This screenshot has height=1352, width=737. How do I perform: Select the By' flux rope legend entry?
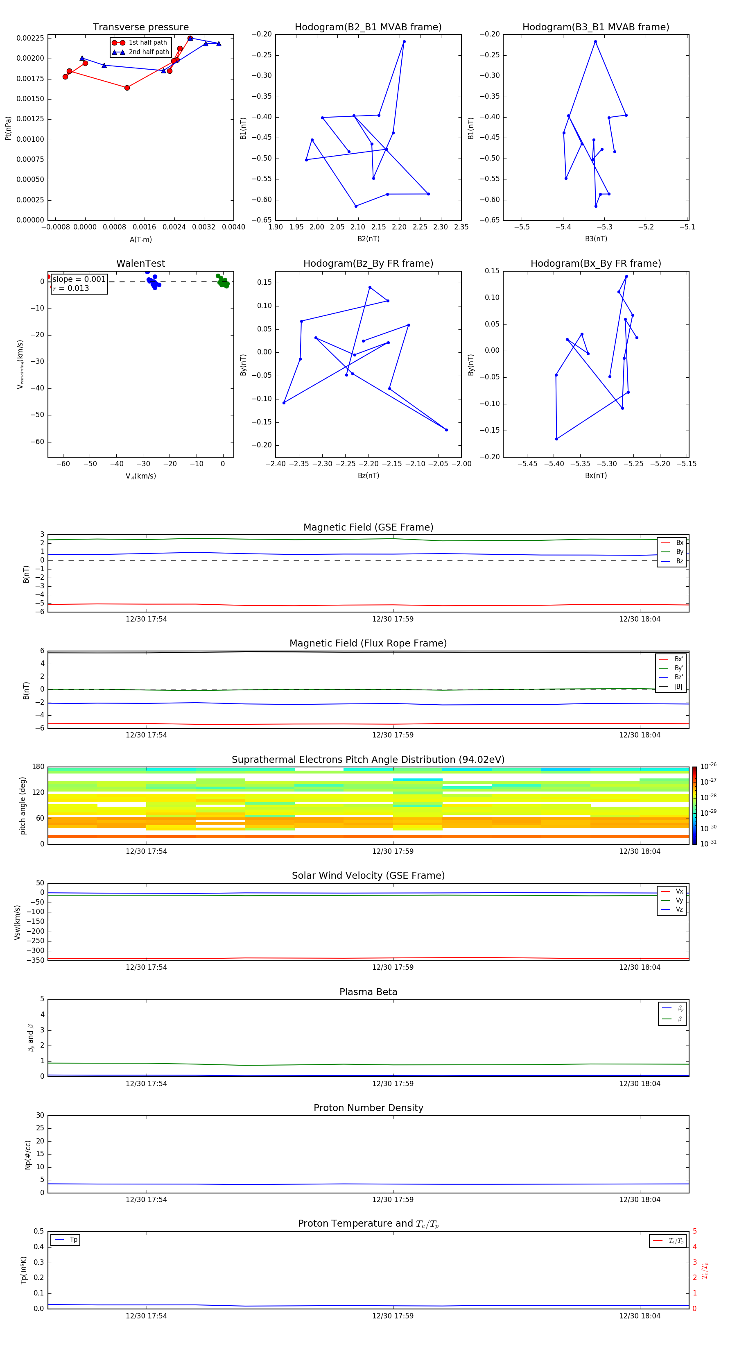click(671, 668)
